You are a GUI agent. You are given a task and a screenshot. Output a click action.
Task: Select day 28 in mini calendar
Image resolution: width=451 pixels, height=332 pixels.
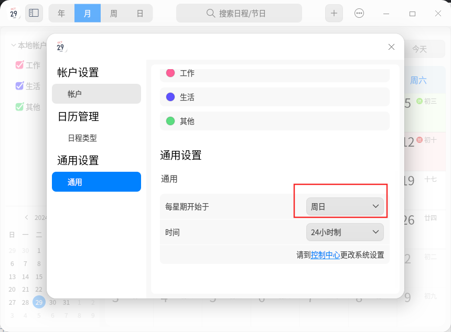click(25, 302)
